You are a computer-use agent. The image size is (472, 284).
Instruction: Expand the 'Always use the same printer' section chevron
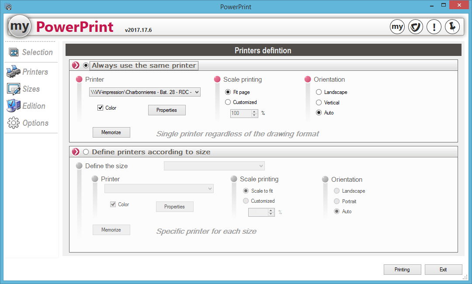76,65
